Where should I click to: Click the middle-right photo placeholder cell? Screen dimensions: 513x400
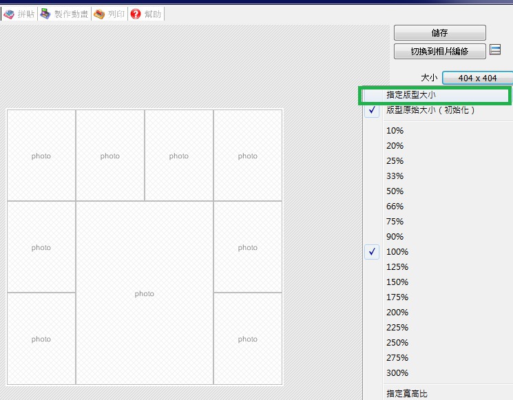point(248,247)
